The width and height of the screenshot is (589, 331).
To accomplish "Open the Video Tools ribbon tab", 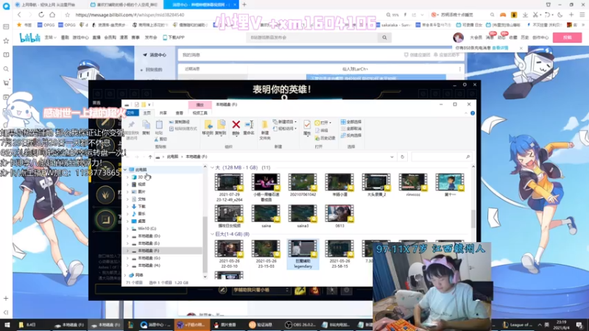I will point(200,113).
